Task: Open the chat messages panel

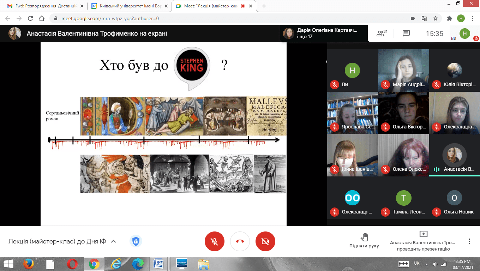Action: 406,34
